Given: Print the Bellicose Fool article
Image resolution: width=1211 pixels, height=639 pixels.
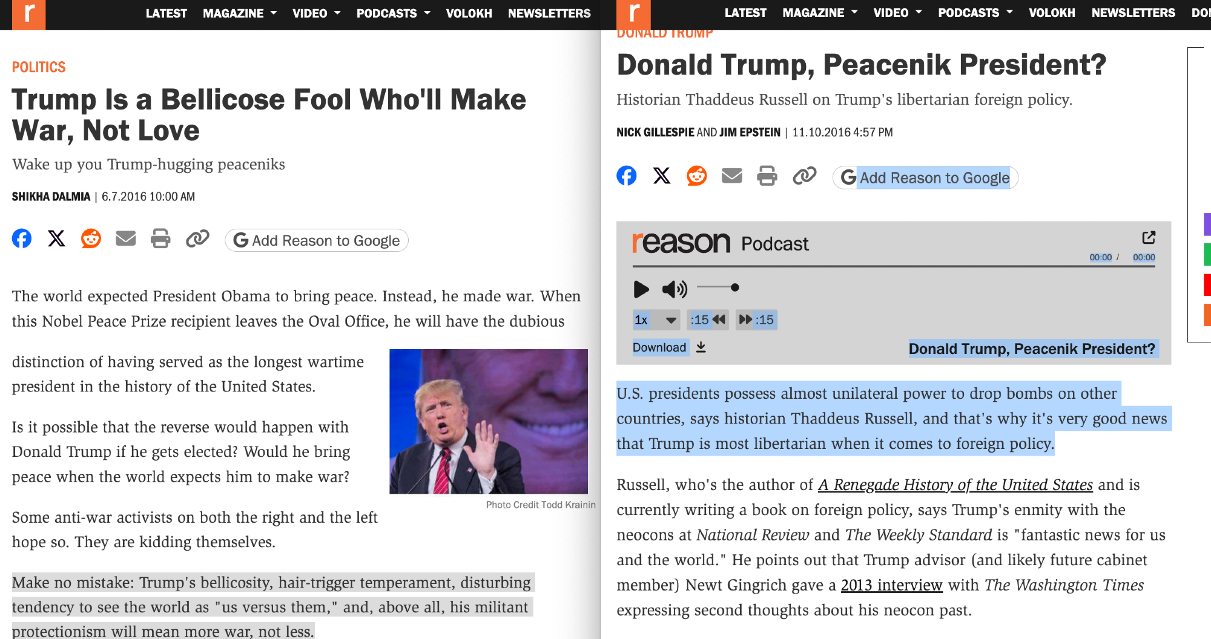Looking at the screenshot, I should 160,239.
